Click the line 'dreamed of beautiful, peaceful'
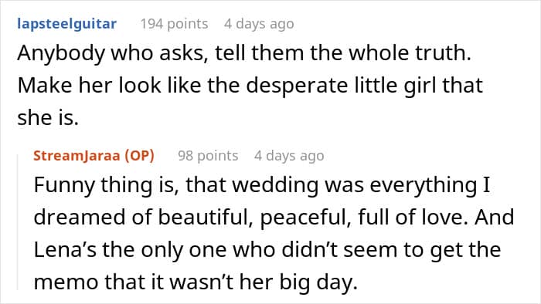 point(274,218)
